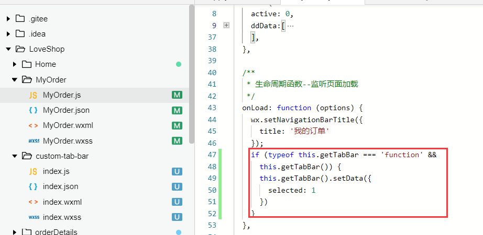Collapse the MyOrder folder arrow

click(15, 79)
